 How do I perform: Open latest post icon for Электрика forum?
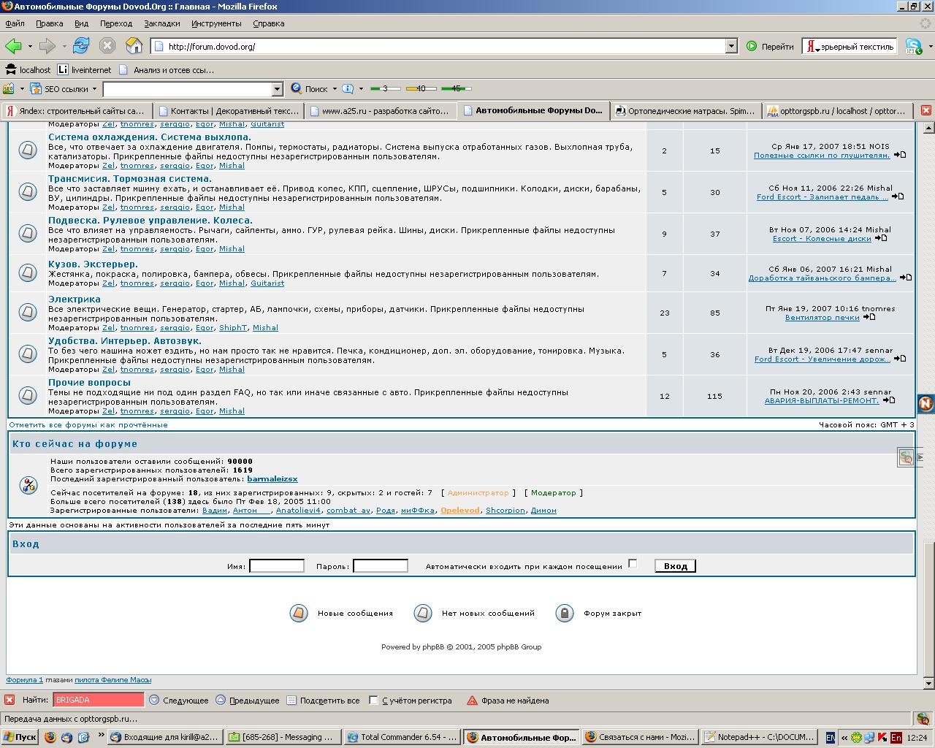tap(869, 317)
